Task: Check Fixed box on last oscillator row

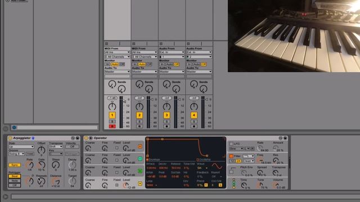Action: pyautogui.click(x=117, y=185)
